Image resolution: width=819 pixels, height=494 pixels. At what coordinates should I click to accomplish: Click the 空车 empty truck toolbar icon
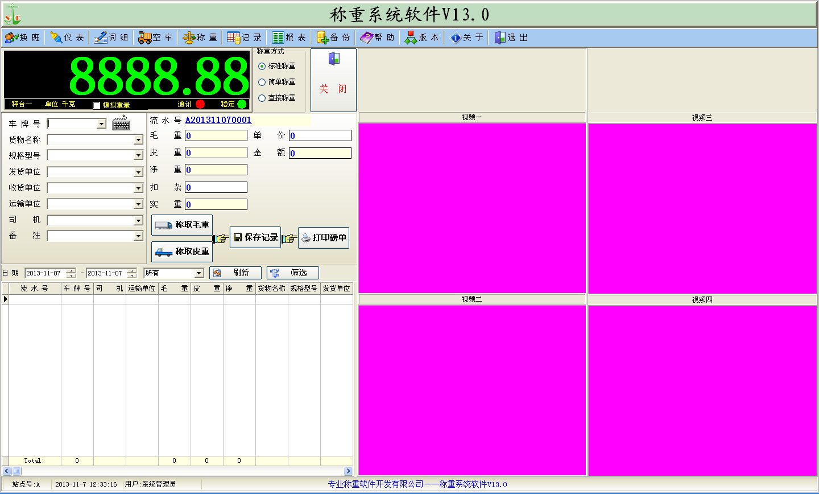[x=144, y=38]
